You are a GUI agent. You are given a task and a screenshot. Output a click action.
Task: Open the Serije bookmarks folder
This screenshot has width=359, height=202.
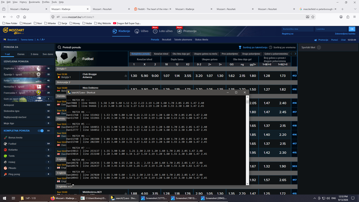63,23
